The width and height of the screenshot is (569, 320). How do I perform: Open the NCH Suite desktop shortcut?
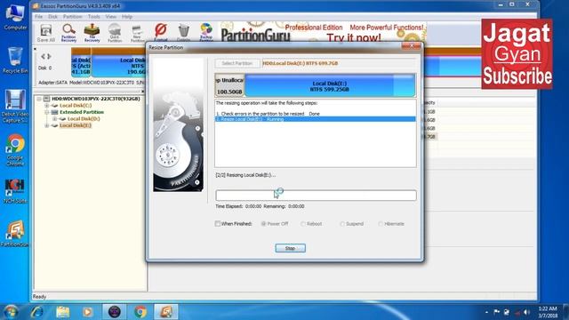(x=15, y=191)
